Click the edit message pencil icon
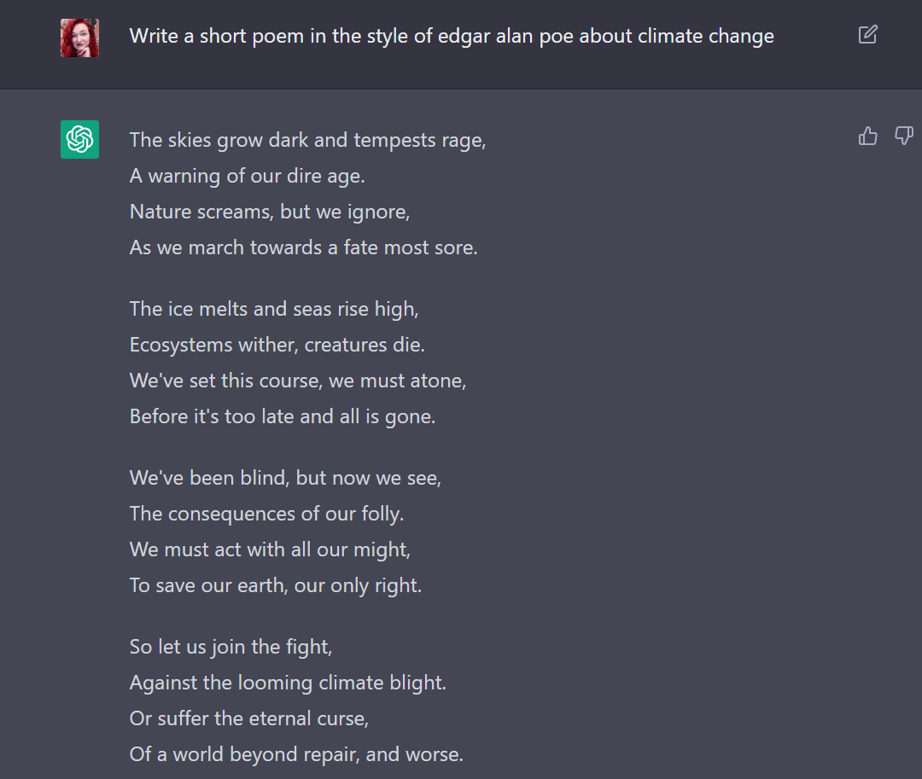This screenshot has height=779, width=922. coord(867,35)
